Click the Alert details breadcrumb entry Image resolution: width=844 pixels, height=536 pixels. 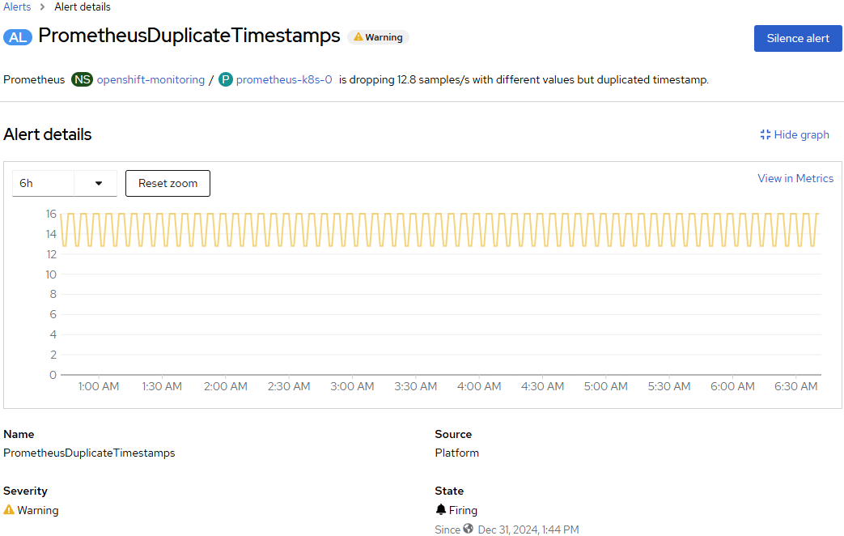click(82, 6)
